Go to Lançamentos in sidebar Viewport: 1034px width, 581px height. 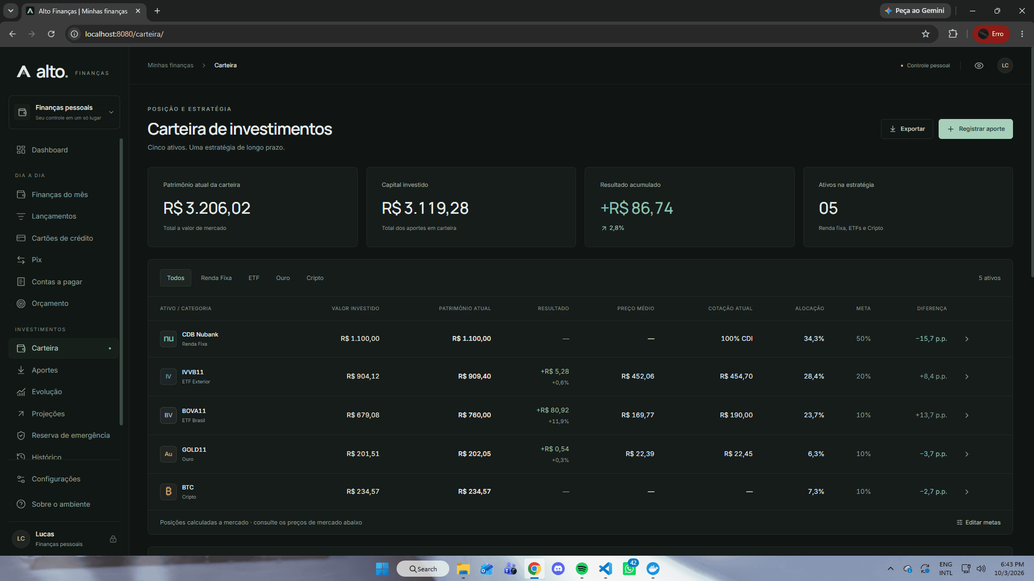64,216
